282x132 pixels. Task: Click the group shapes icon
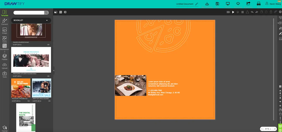point(247,12)
